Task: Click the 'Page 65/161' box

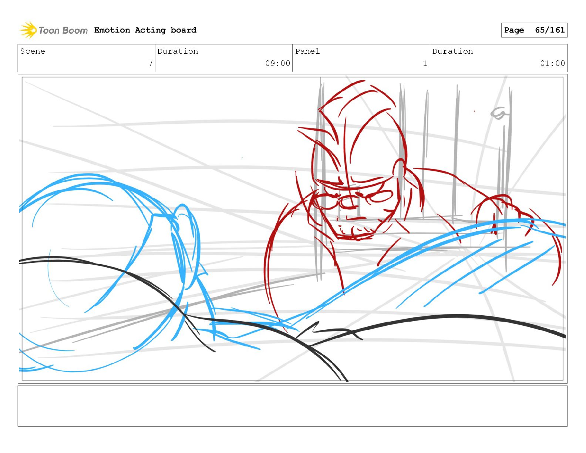Action: (x=534, y=30)
